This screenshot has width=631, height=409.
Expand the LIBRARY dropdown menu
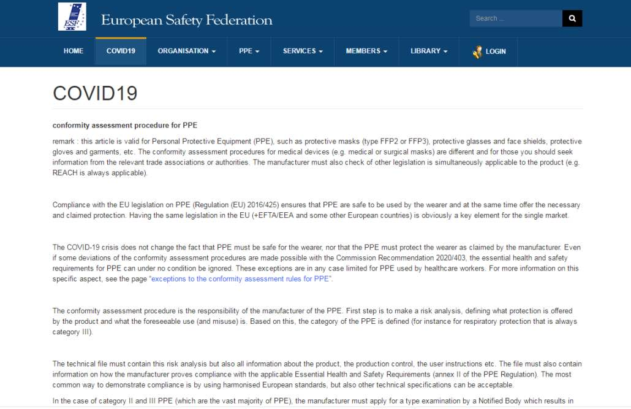click(x=429, y=52)
